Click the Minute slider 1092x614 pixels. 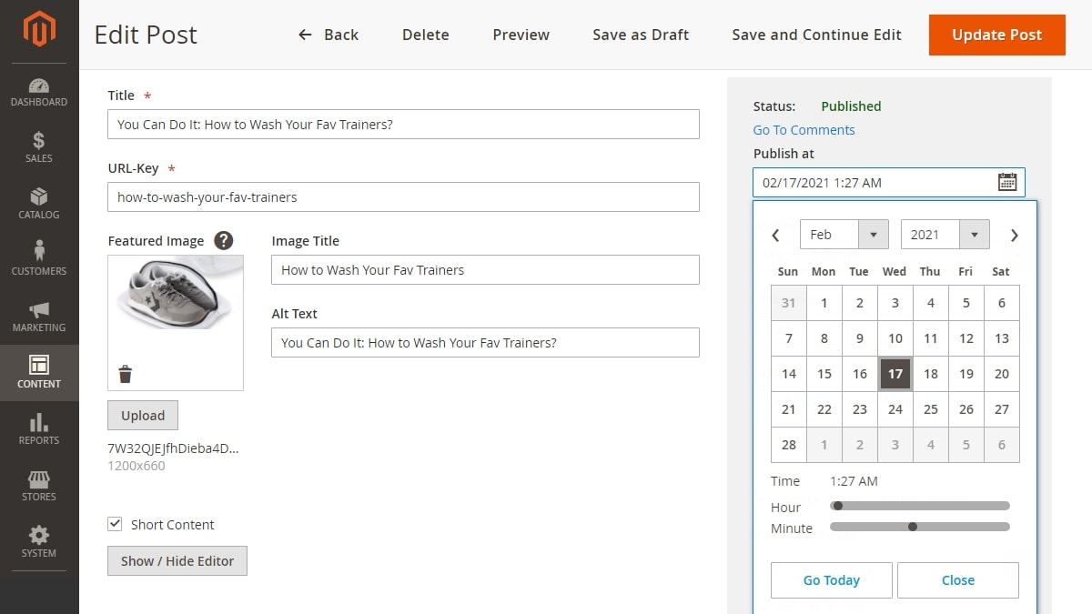[920, 527]
